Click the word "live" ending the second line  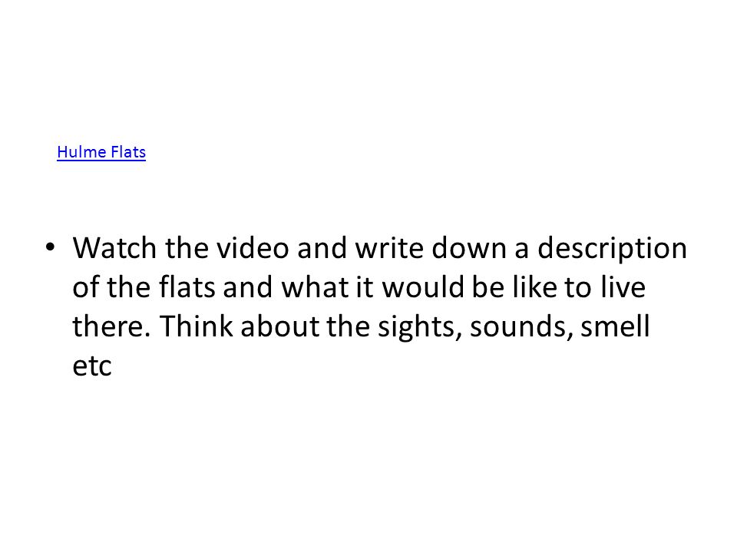pyautogui.click(x=623, y=286)
